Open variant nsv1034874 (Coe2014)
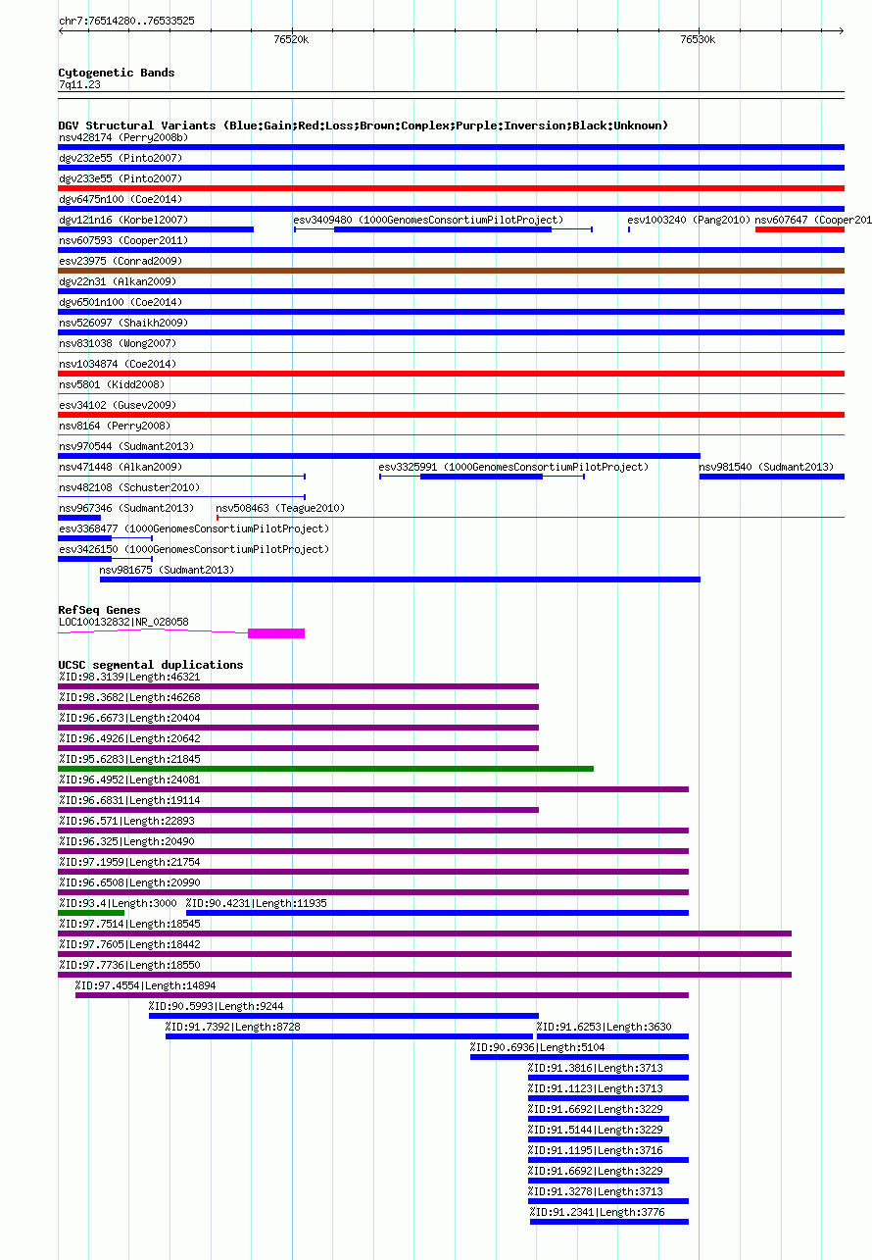Viewport: 872px width, 1260px height. pyautogui.click(x=118, y=364)
